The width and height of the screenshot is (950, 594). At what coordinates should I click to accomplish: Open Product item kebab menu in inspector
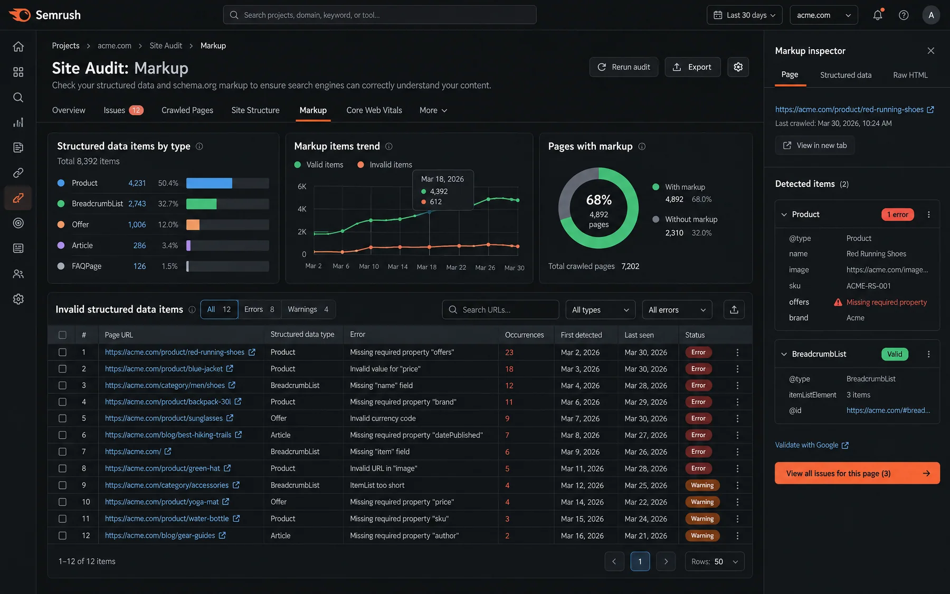point(929,214)
